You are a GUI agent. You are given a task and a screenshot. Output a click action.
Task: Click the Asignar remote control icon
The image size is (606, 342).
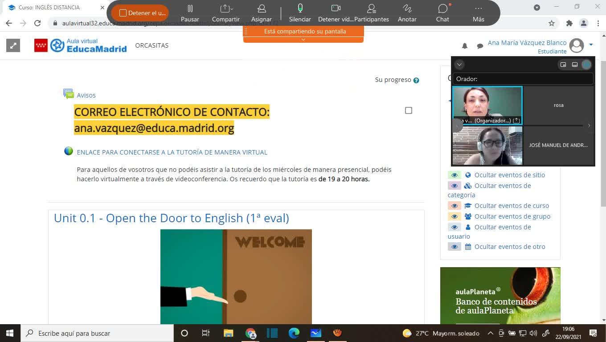pyautogui.click(x=262, y=13)
